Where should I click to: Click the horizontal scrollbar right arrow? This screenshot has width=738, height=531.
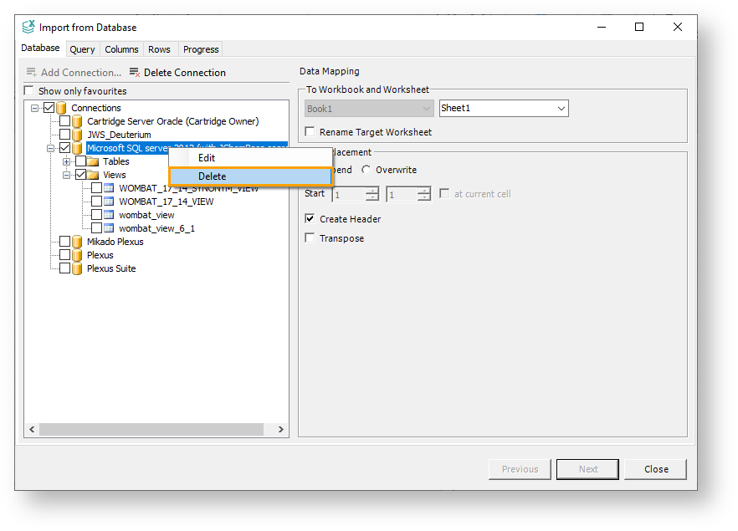pos(281,429)
